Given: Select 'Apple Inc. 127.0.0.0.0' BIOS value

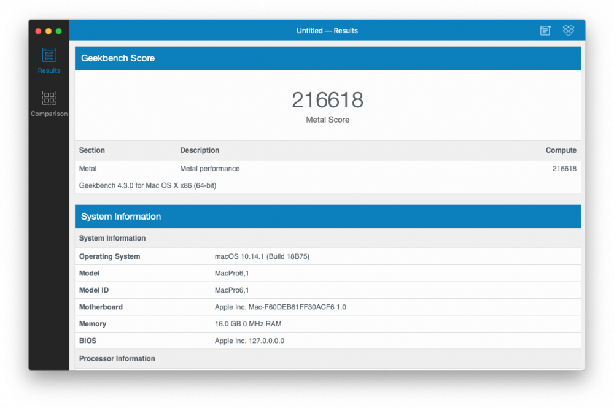Looking at the screenshot, I should 249,341.
